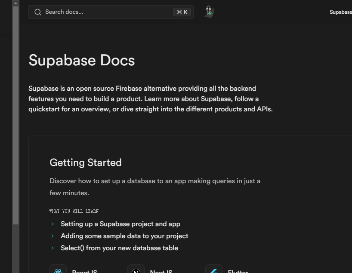
Task: Open the React JS quickstart icon
Action: point(58,269)
